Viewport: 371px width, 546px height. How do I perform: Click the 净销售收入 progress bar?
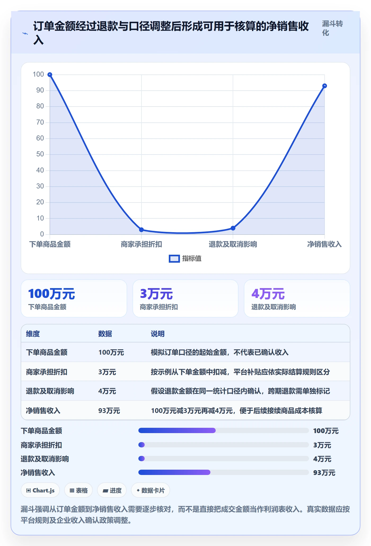[x=223, y=472]
